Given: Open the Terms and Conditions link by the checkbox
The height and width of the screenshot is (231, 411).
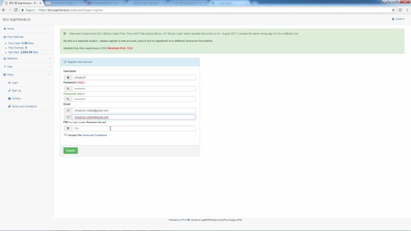Looking at the screenshot, I should (94, 135).
